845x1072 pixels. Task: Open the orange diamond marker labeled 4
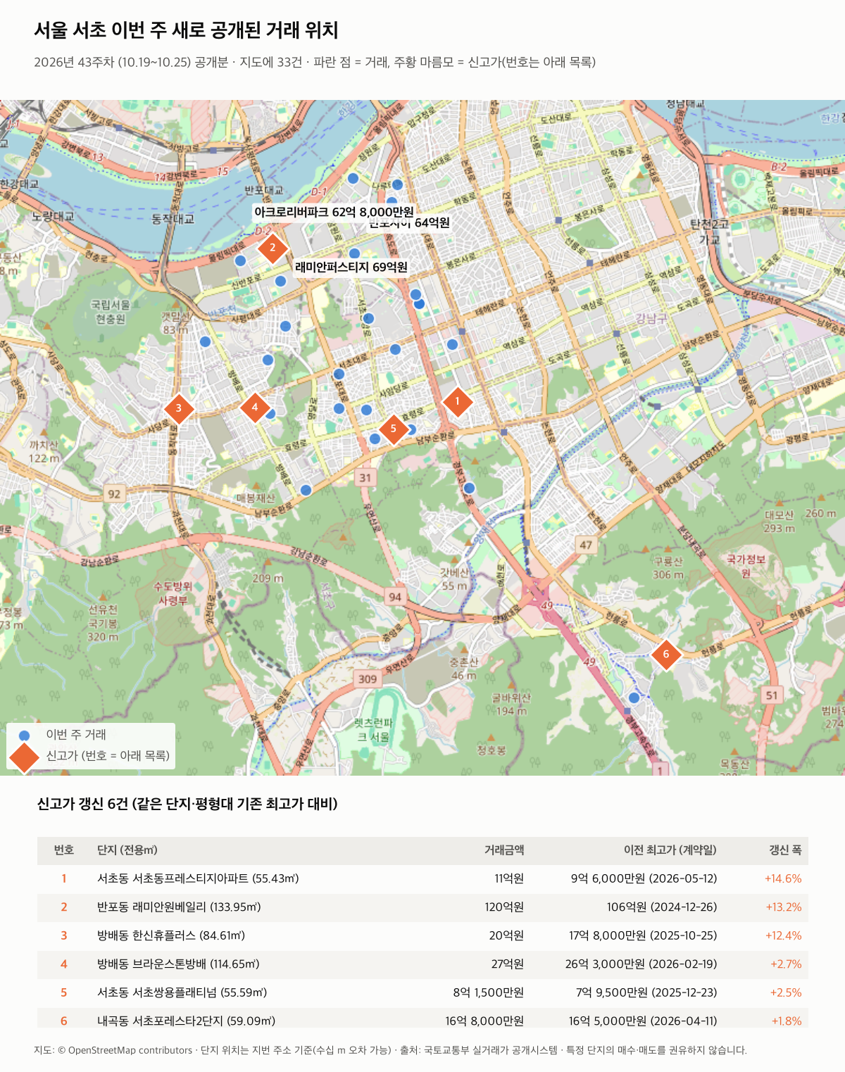click(255, 407)
